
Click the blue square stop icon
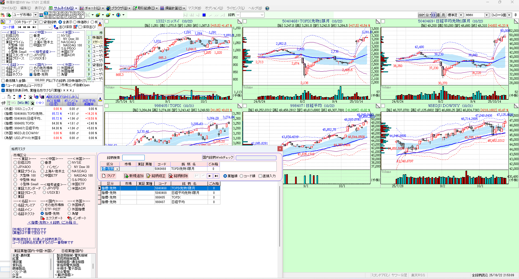(x=204, y=15)
